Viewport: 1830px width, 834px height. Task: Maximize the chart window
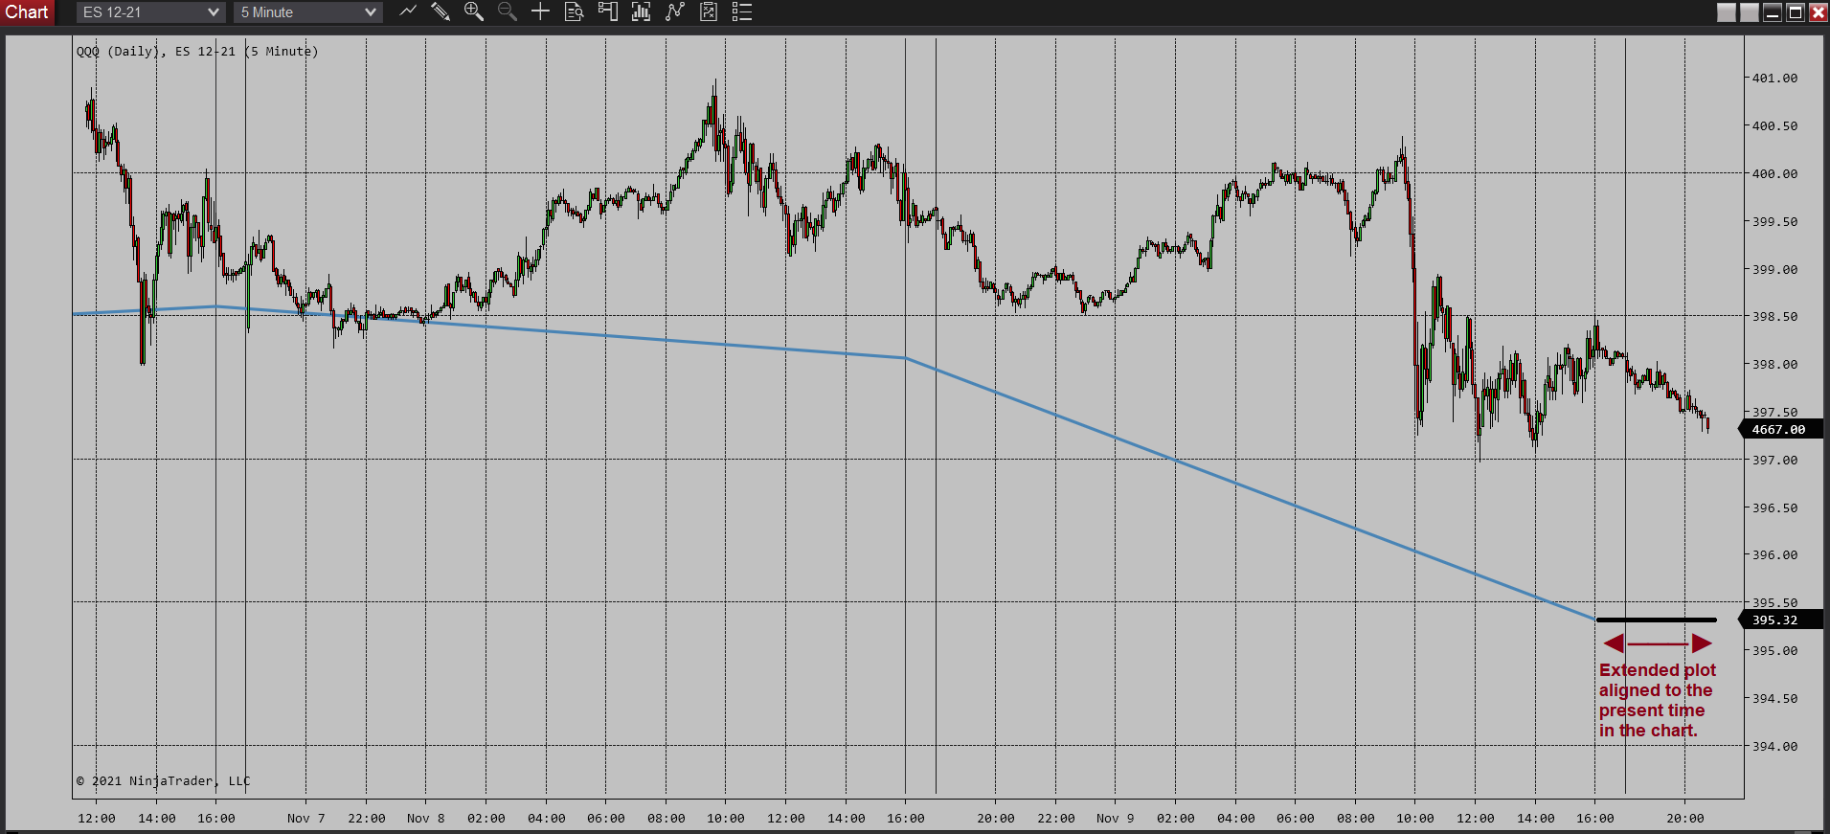click(1796, 12)
